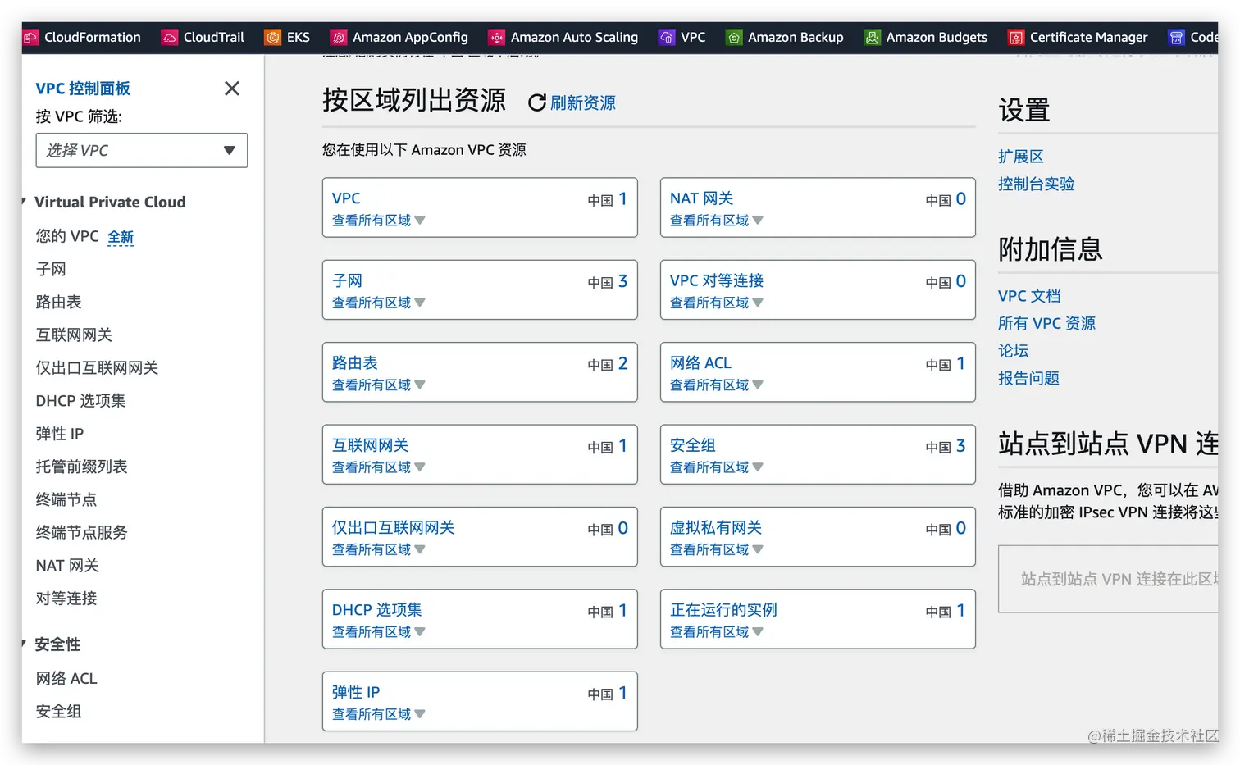This screenshot has height=765, width=1240.
Task: Click the 子网 card count 3
Action: [x=622, y=281]
